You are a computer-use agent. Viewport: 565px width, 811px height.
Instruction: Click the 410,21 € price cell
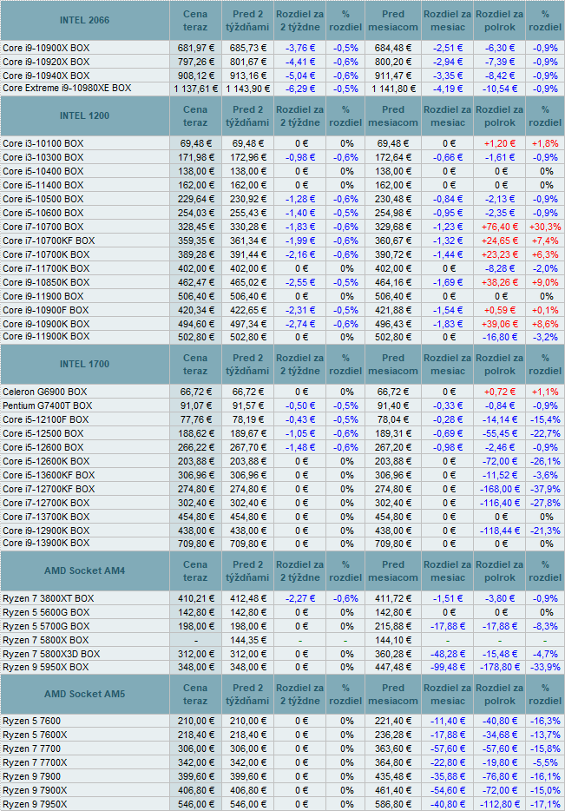(196, 599)
